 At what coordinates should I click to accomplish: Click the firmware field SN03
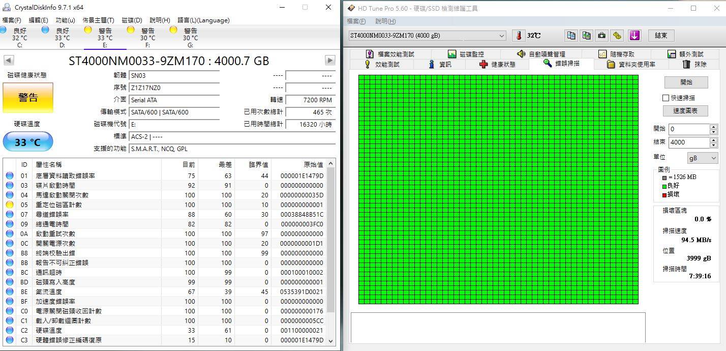174,75
